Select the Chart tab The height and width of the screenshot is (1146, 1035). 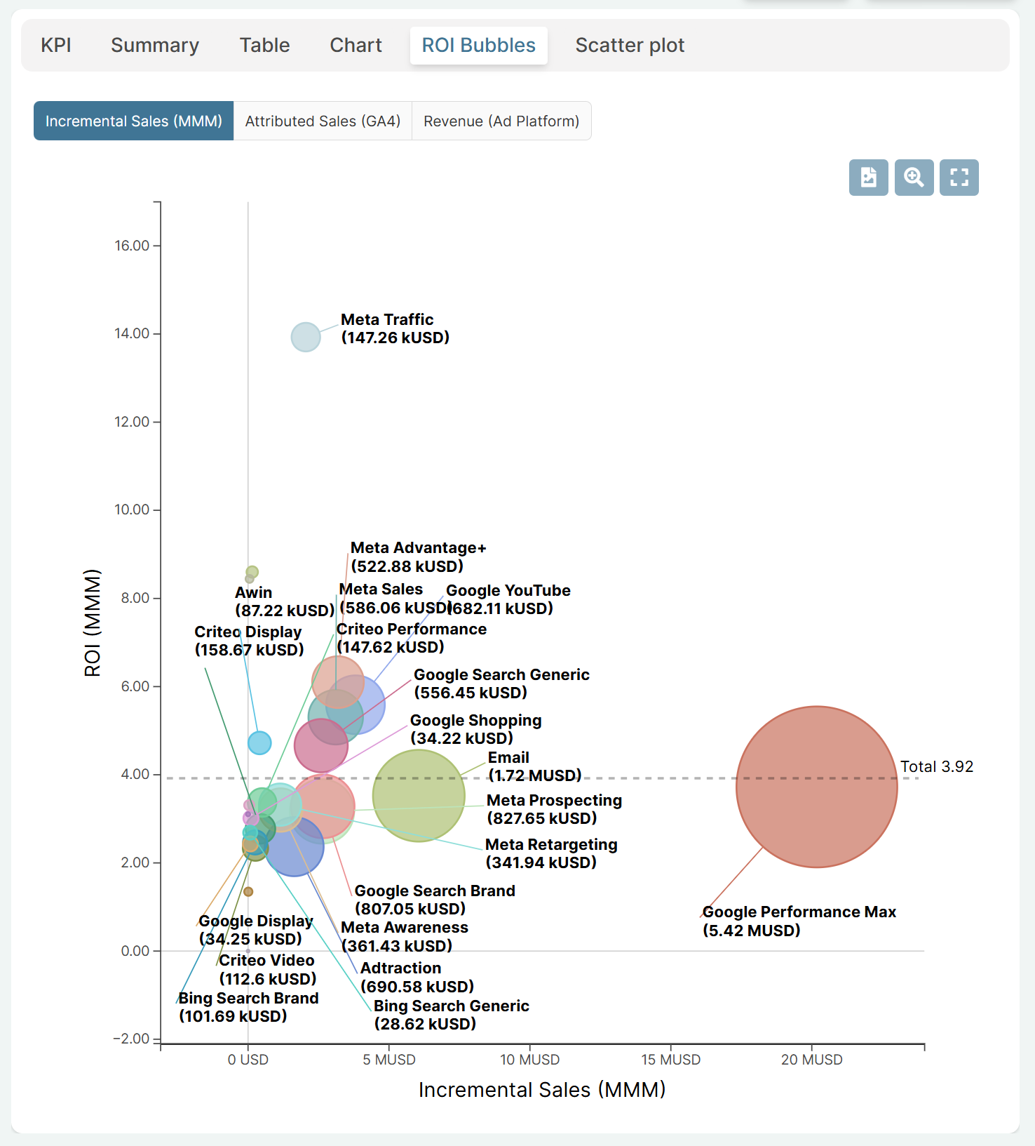(356, 46)
